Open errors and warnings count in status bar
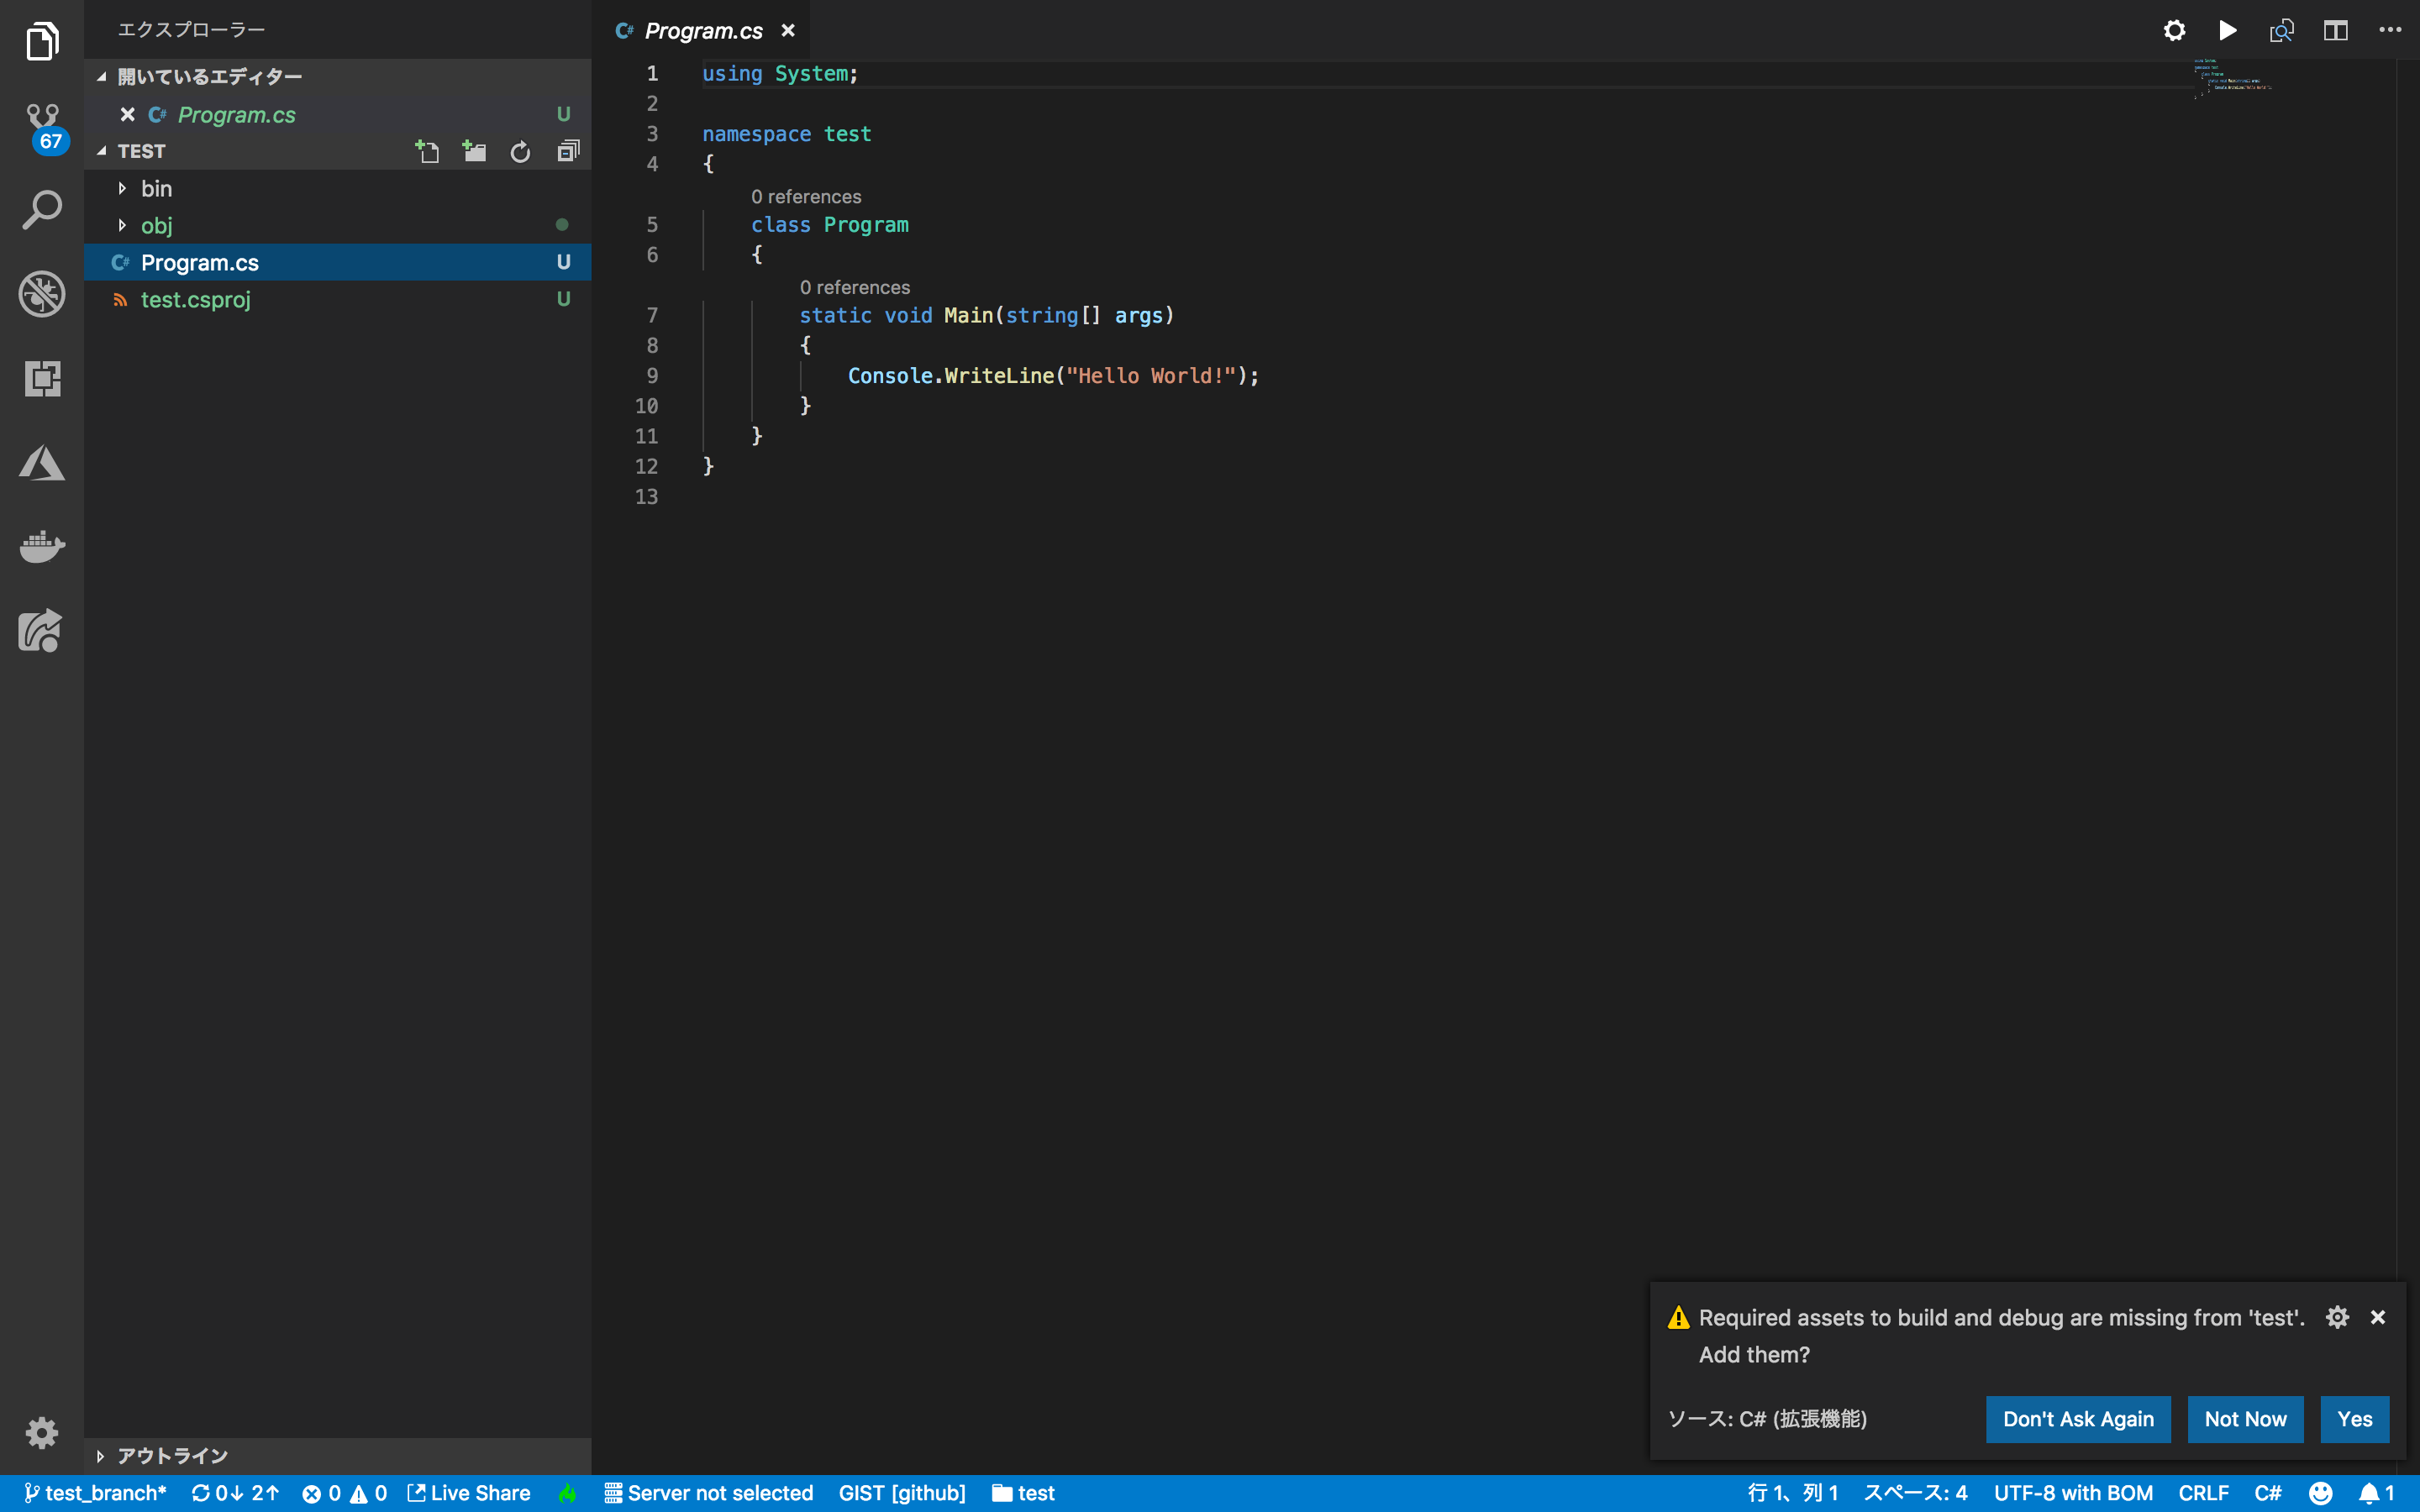The width and height of the screenshot is (2420, 1512). pos(344,1493)
